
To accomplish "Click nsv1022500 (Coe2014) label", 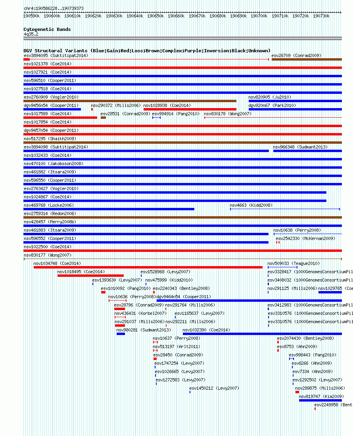I will [48, 248].
